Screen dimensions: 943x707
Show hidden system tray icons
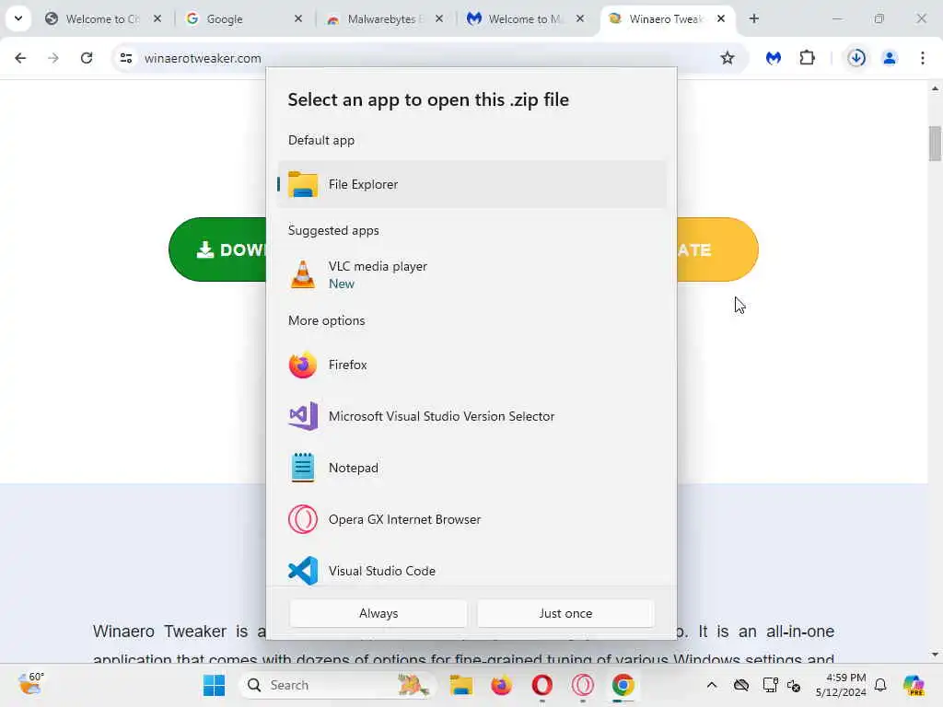[x=712, y=685]
